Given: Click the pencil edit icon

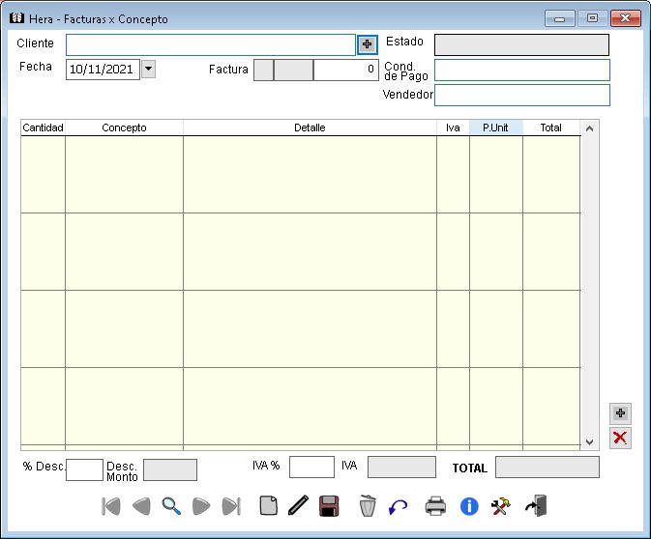Looking at the screenshot, I should point(298,505).
